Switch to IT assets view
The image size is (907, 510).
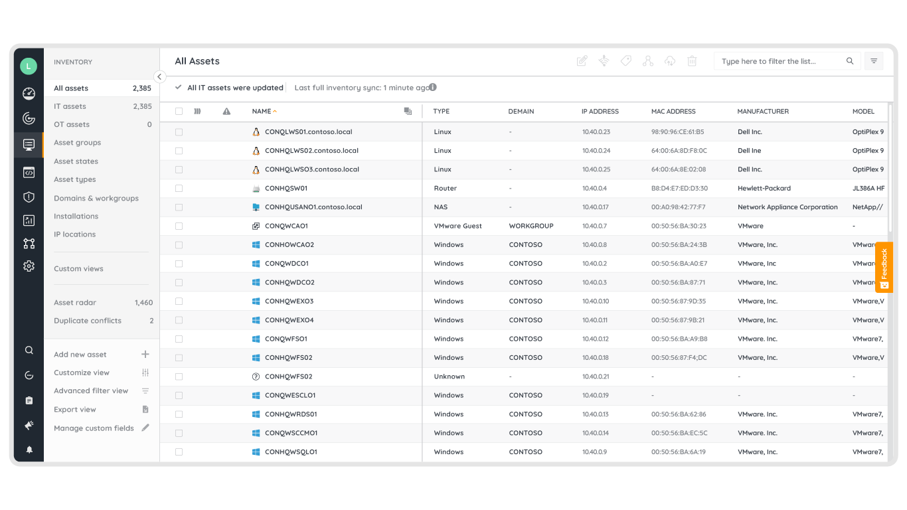[x=70, y=106]
